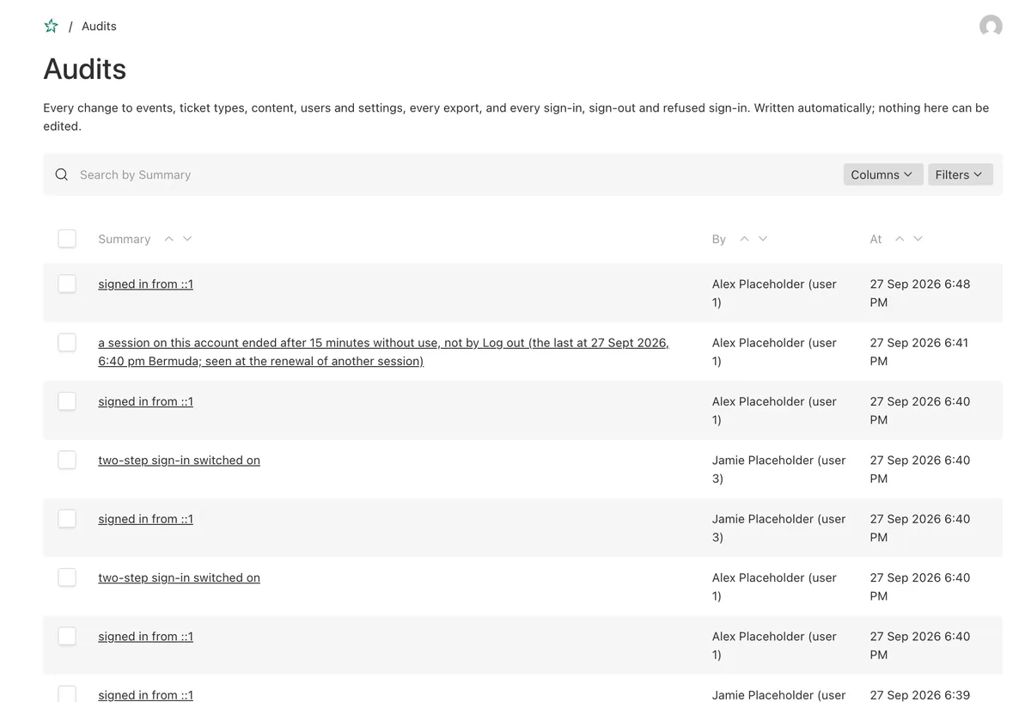
Task: Click the 27 Sep 2026 6:41 PM timestamp
Action: (919, 352)
